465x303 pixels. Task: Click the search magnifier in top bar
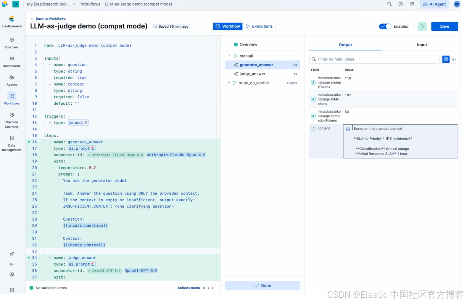point(389,4)
